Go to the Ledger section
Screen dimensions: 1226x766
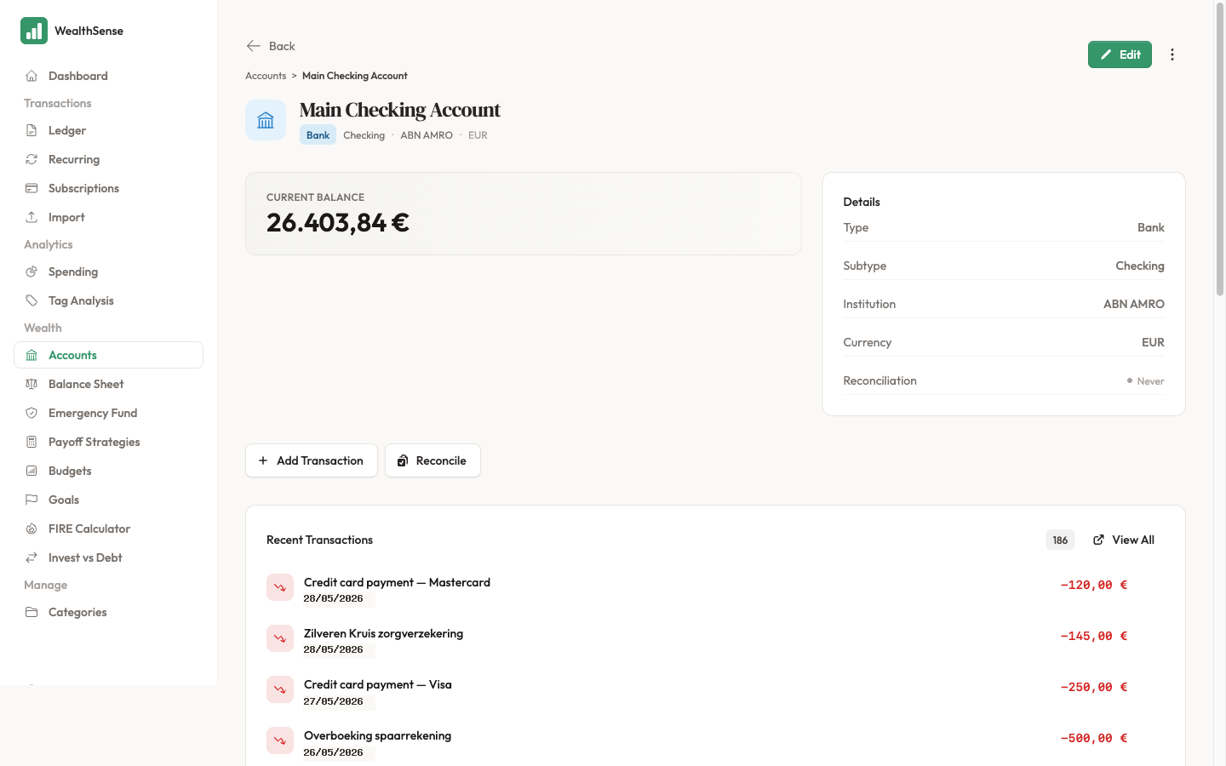108,130
